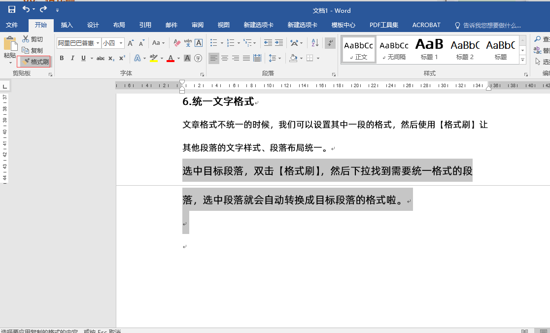Click the clear formatting eraser icon
The image size is (550, 333).
(x=177, y=43)
